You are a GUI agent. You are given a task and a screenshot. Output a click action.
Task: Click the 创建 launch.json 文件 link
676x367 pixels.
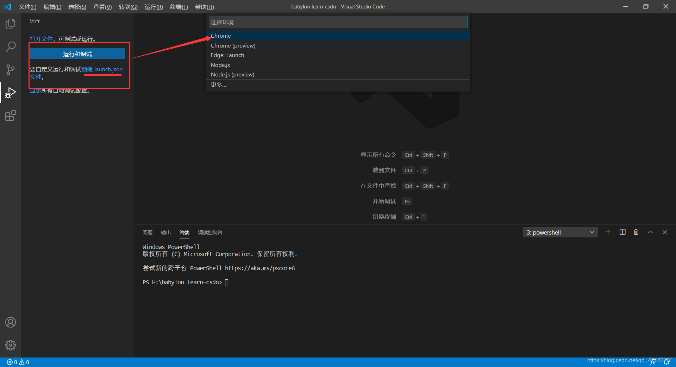coord(102,69)
